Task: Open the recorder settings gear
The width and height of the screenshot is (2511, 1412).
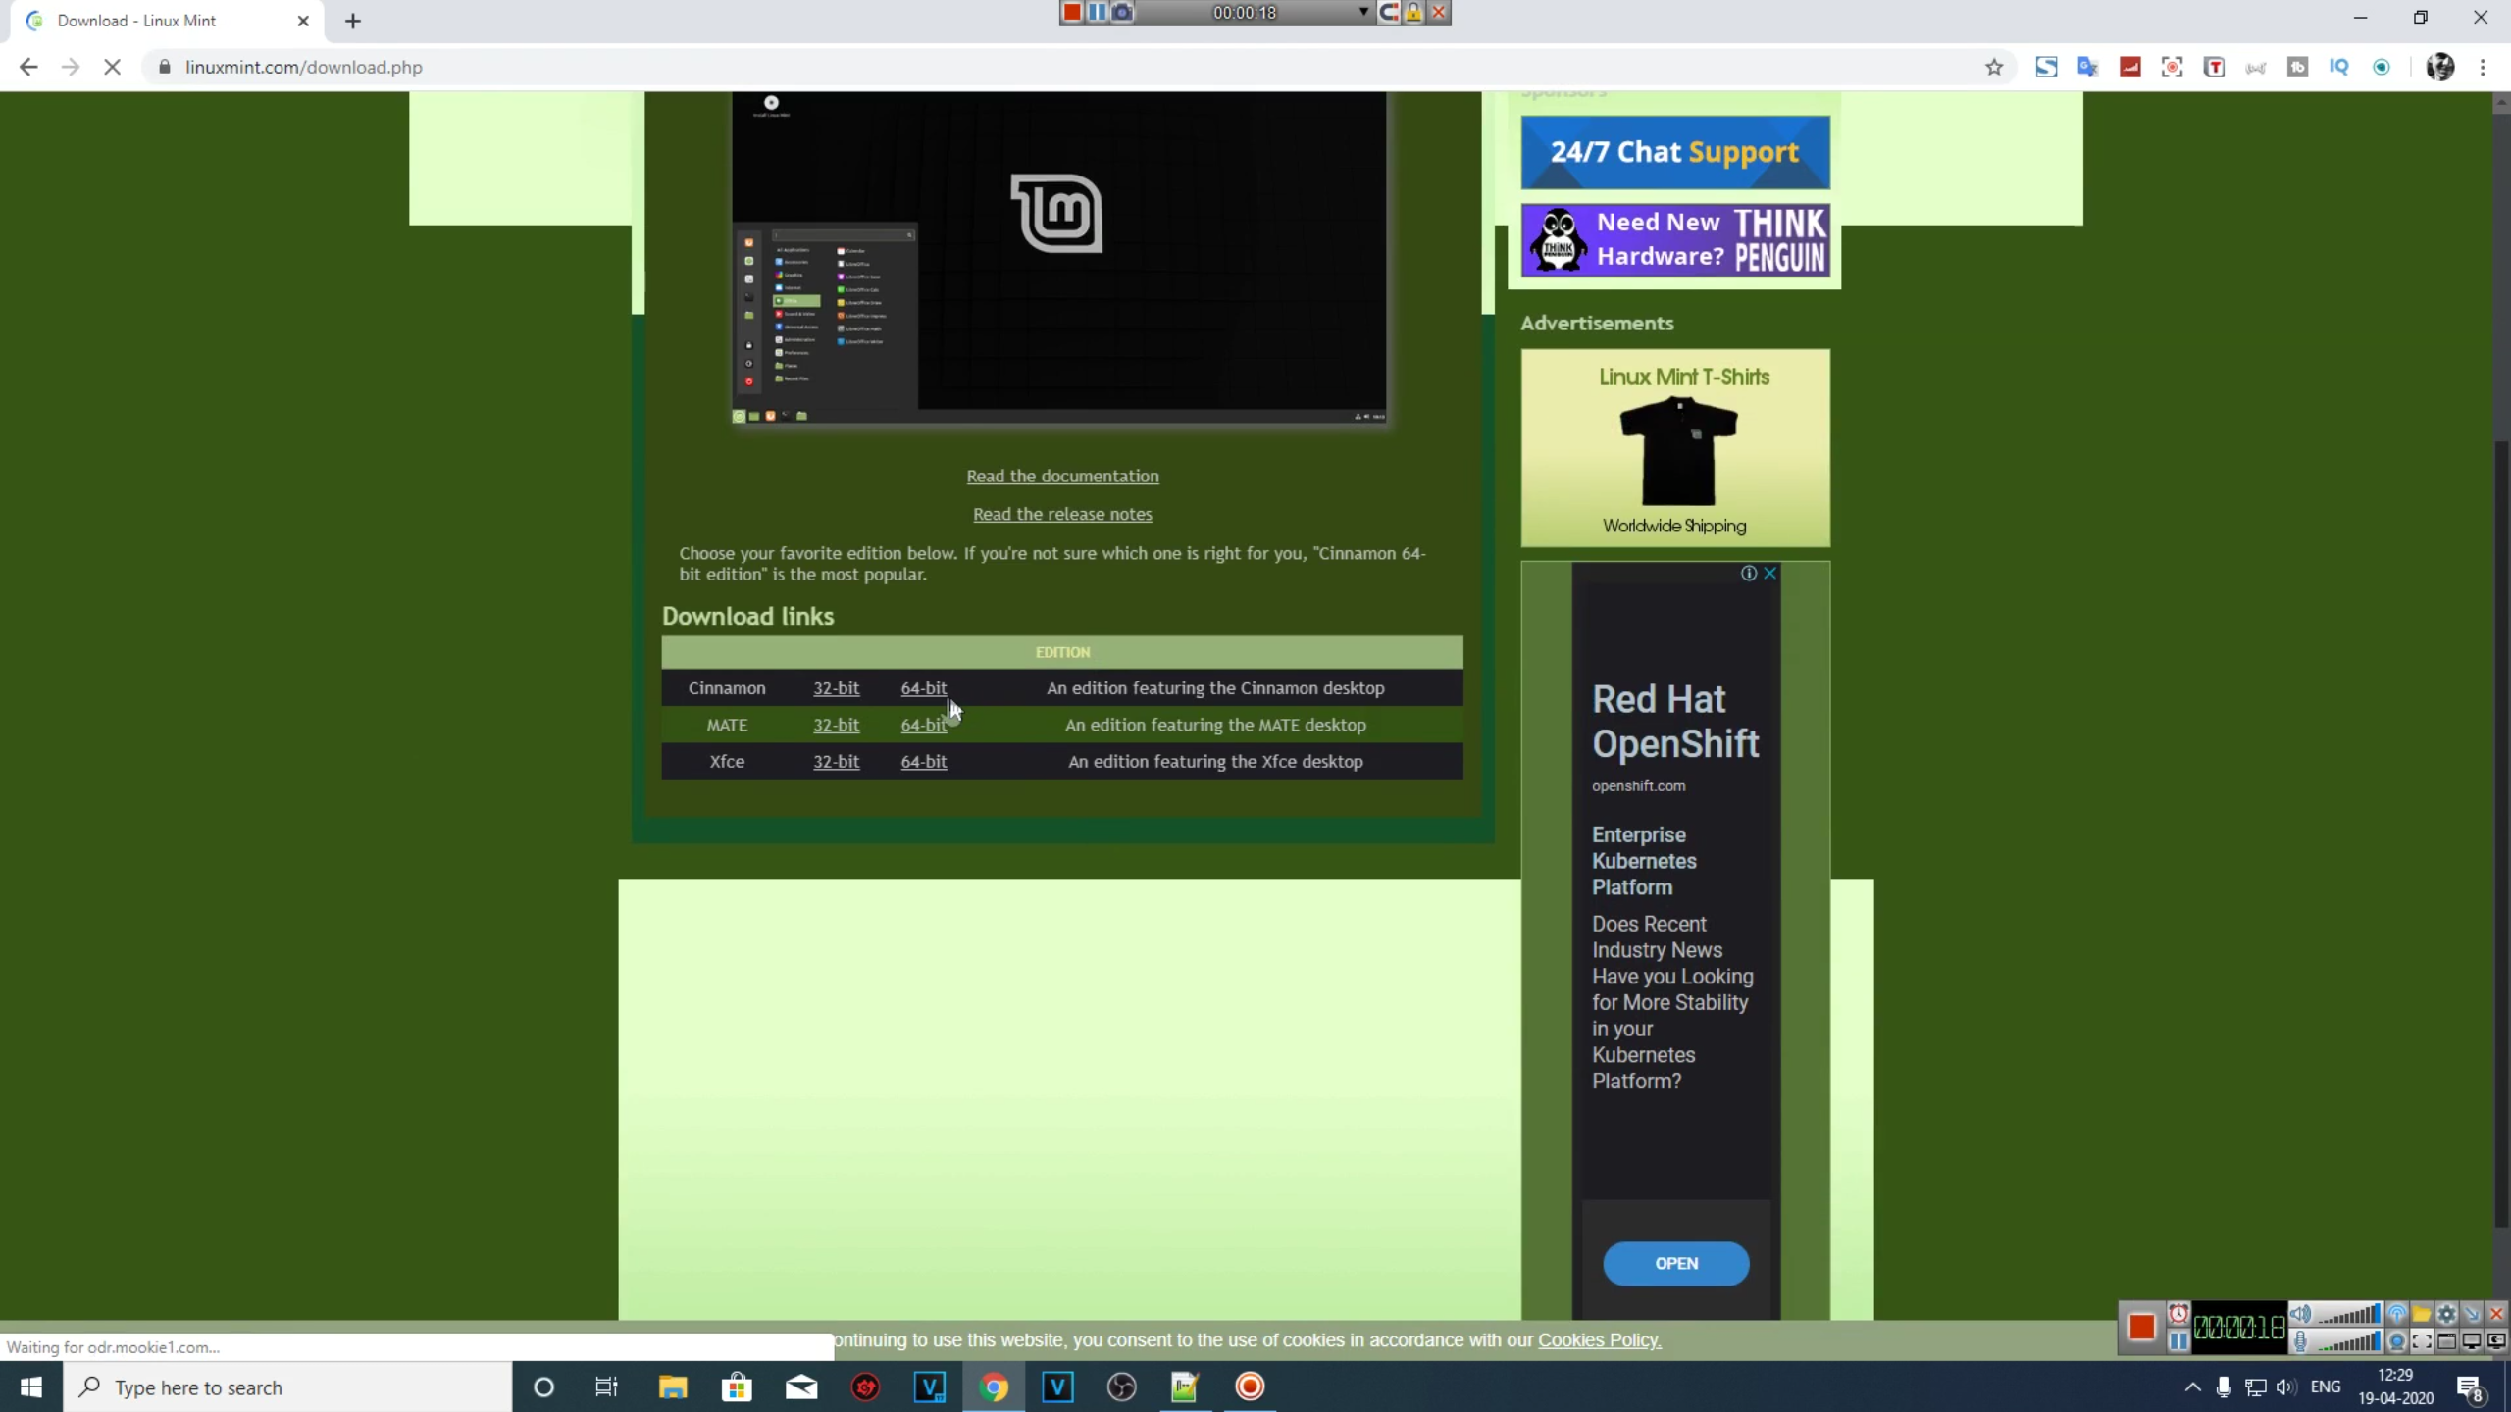Action: click(x=2446, y=1314)
